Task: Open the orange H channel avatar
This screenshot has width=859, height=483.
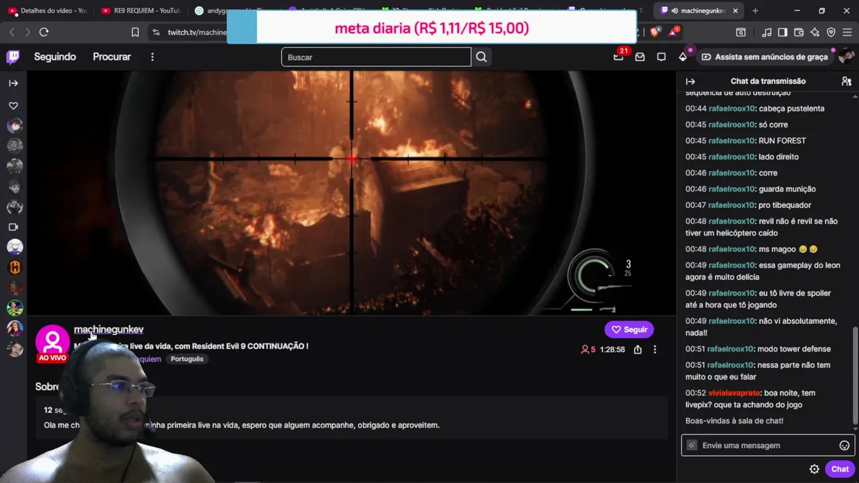Action: [15, 268]
